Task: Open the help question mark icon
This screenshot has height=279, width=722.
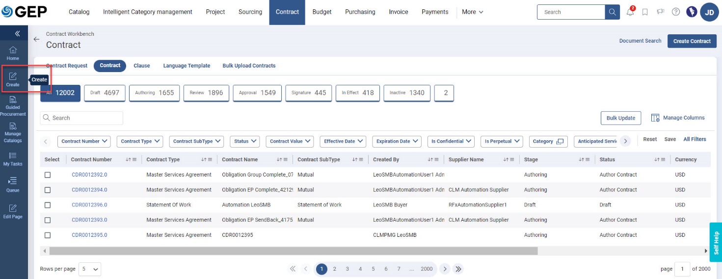Action: pyautogui.click(x=676, y=12)
